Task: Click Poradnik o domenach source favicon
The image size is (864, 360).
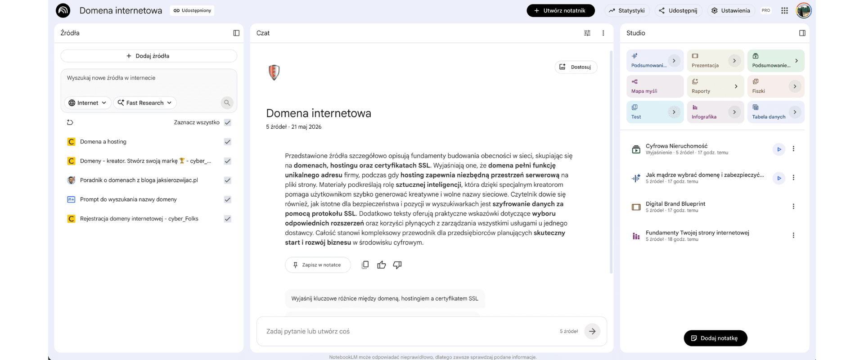Action: pos(71,180)
